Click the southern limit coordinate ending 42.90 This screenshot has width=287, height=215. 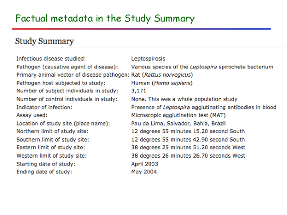point(188,139)
